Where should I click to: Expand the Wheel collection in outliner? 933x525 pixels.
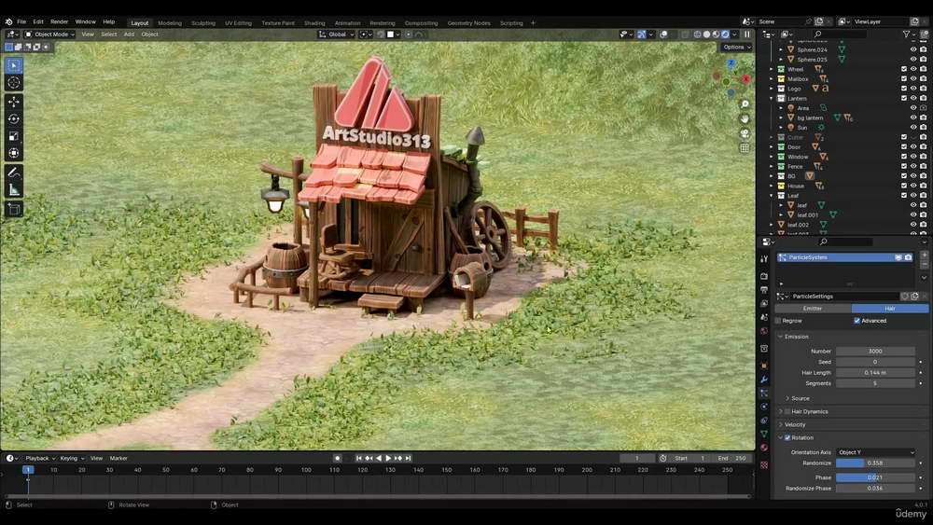772,69
